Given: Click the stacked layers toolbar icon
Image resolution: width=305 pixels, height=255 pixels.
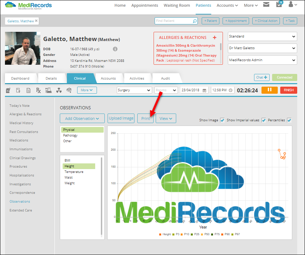Looking at the screenshot, I should (69, 90).
